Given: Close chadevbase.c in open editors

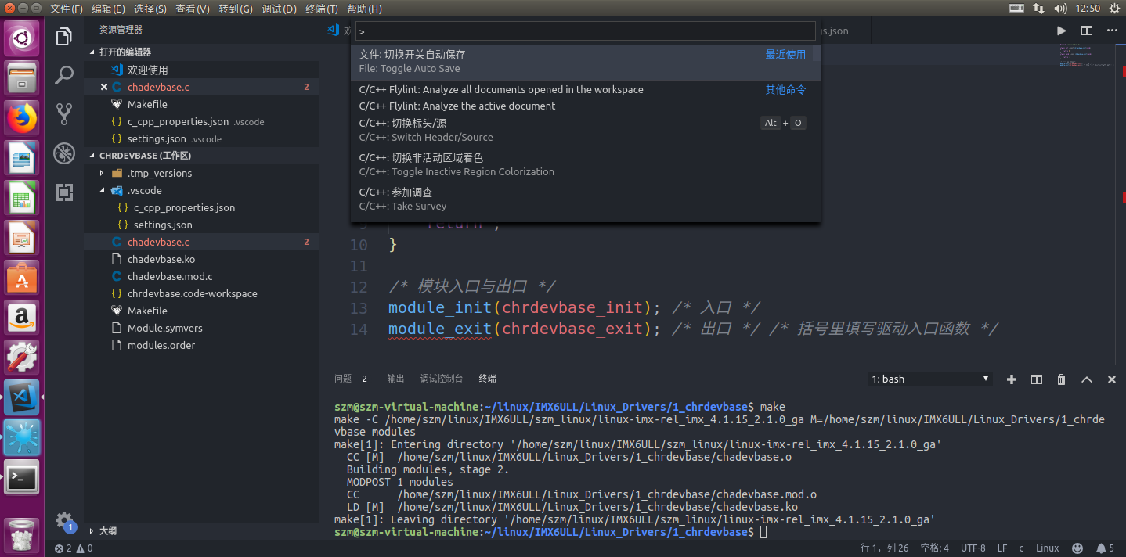Looking at the screenshot, I should pyautogui.click(x=104, y=87).
